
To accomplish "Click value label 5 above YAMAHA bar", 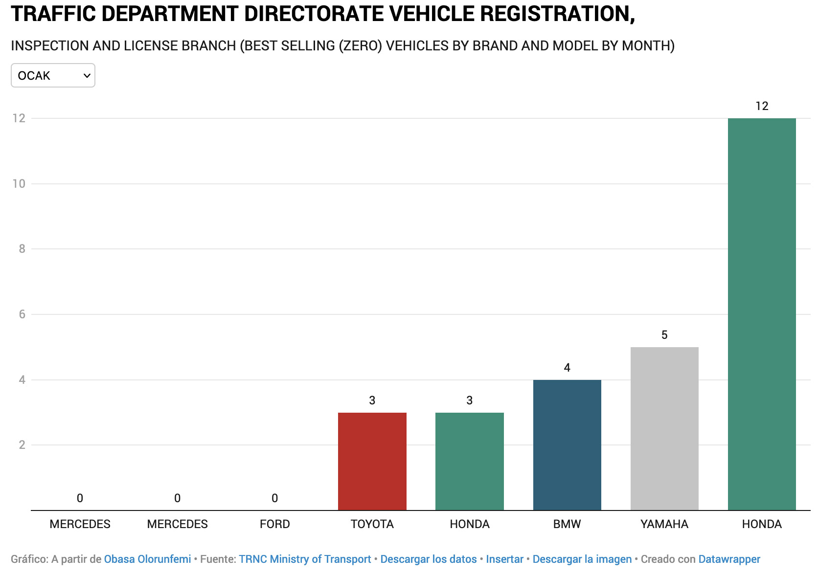I will click(664, 335).
